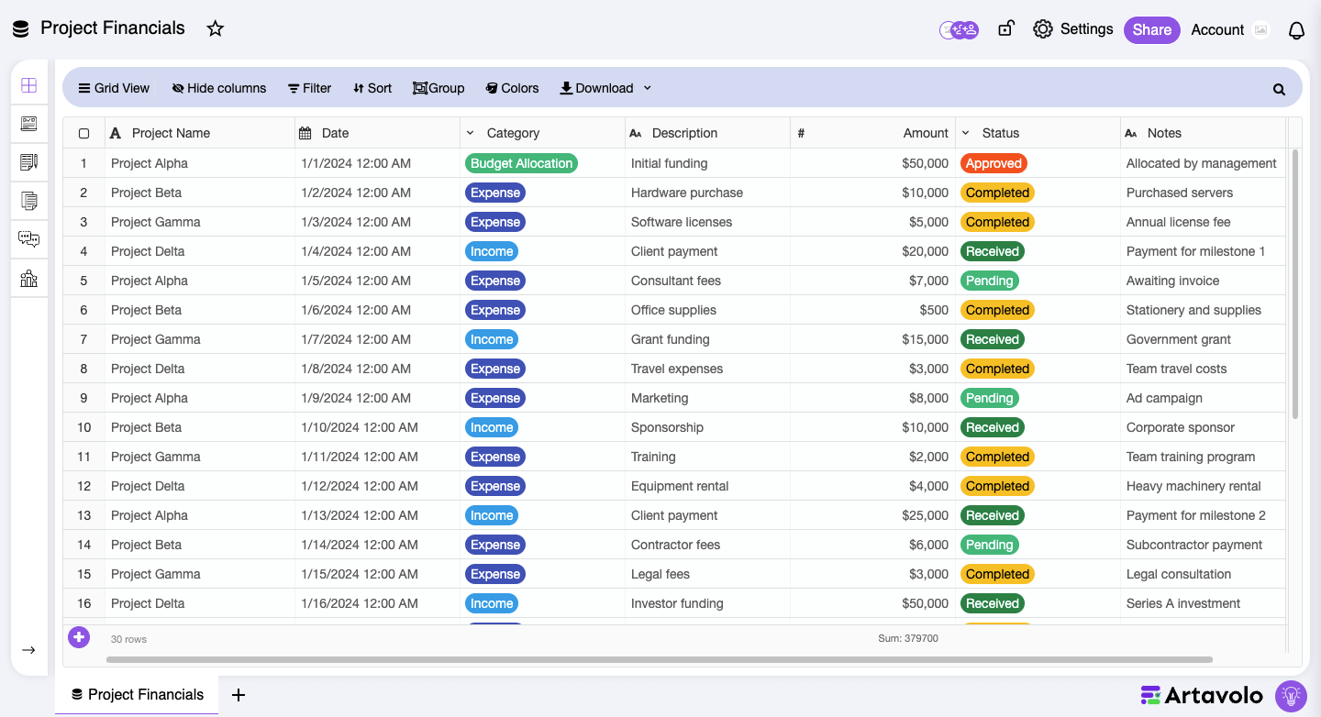The width and height of the screenshot is (1321, 717).
Task: Select Heavy machinery rental note
Action: (1203, 486)
